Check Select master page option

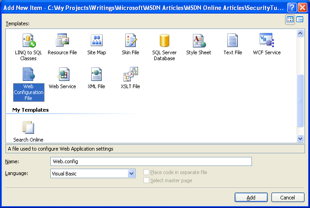(146, 180)
